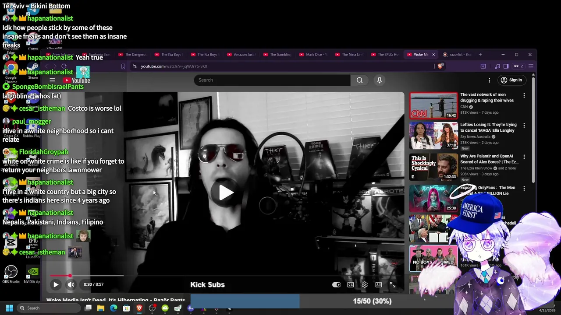Open the video player settings gear

pos(365,284)
